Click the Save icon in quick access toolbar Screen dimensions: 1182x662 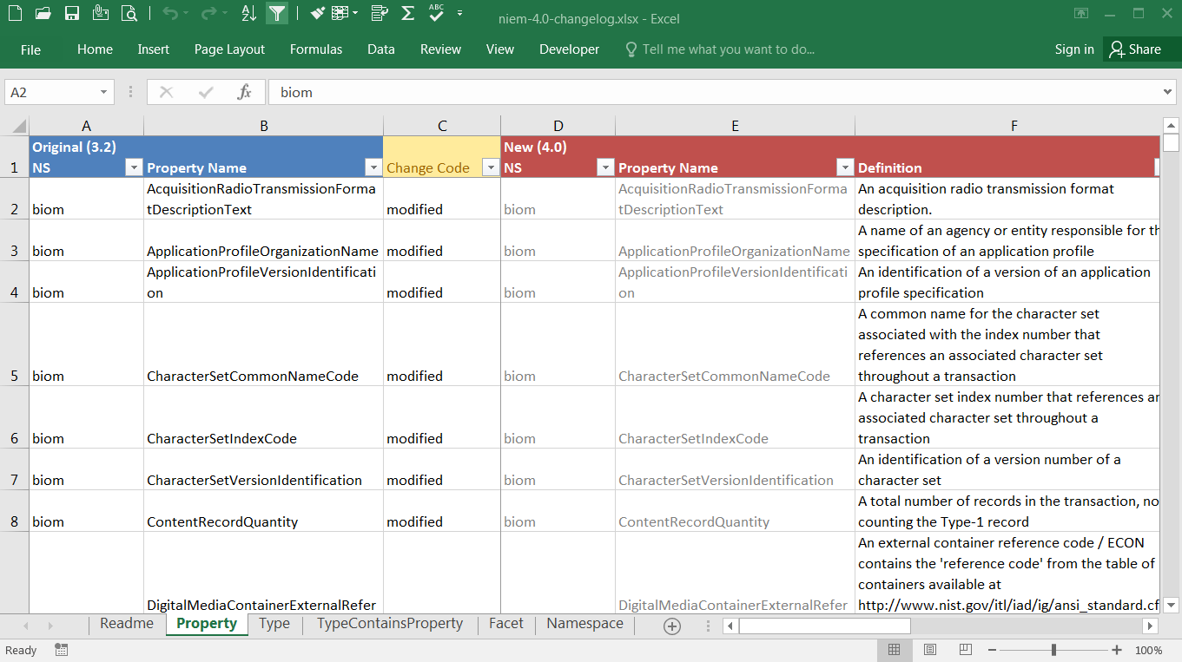point(72,13)
